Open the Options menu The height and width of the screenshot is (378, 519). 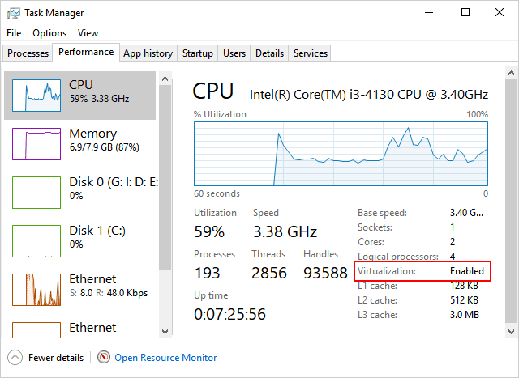click(x=49, y=33)
